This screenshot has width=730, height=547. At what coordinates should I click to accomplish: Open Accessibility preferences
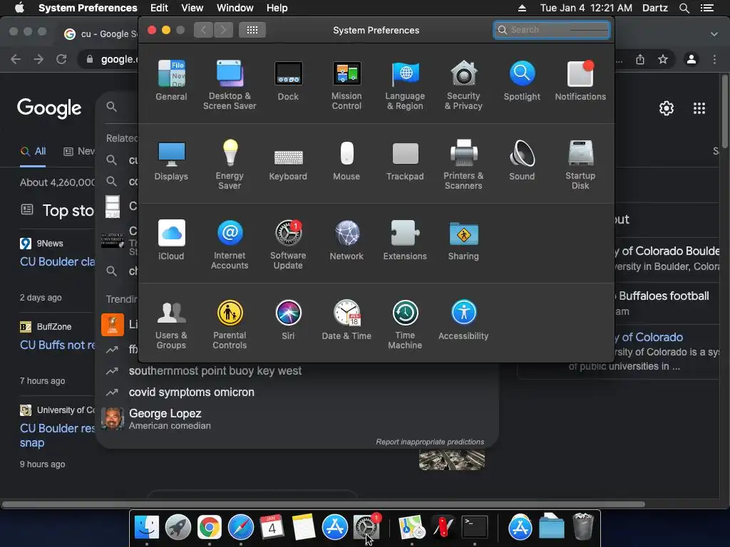pos(463,320)
